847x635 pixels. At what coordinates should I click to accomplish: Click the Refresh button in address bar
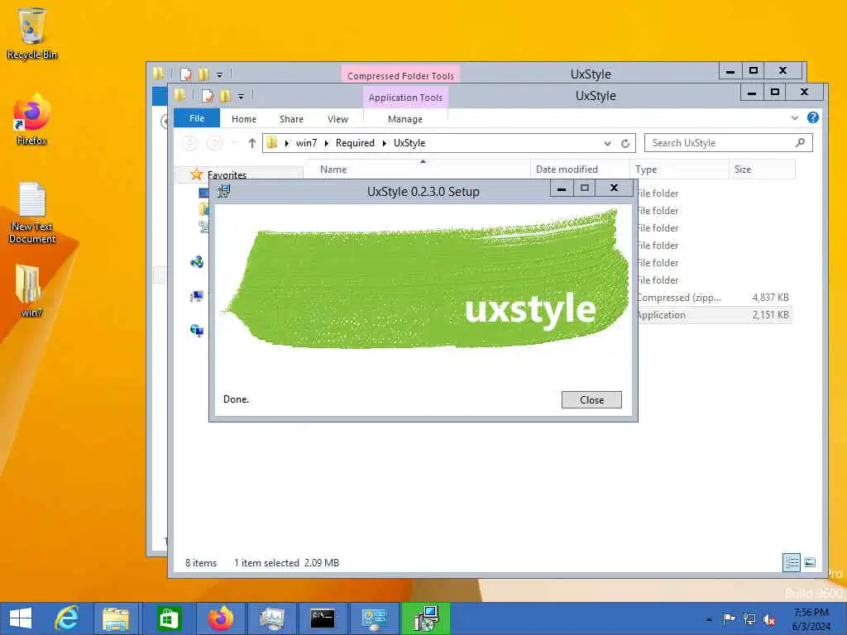click(625, 143)
